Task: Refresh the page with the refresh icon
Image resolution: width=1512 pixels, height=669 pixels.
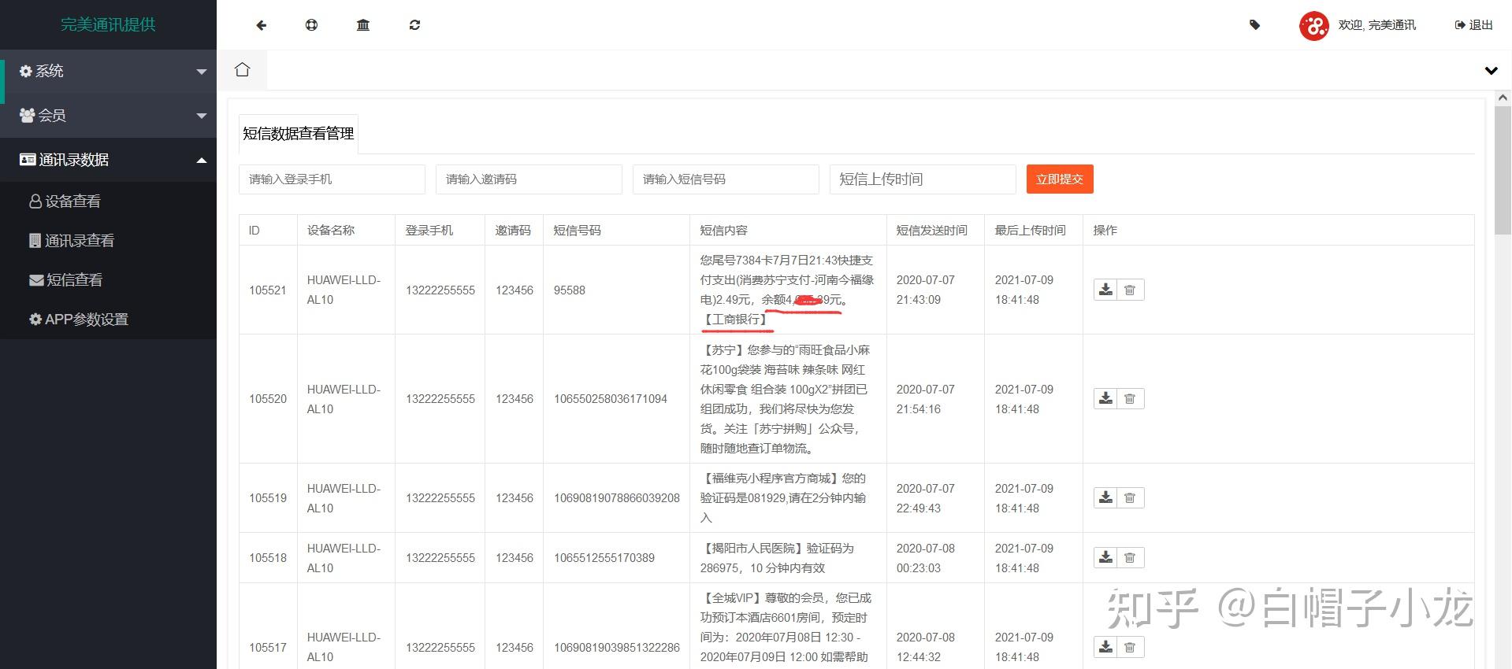Action: [414, 25]
